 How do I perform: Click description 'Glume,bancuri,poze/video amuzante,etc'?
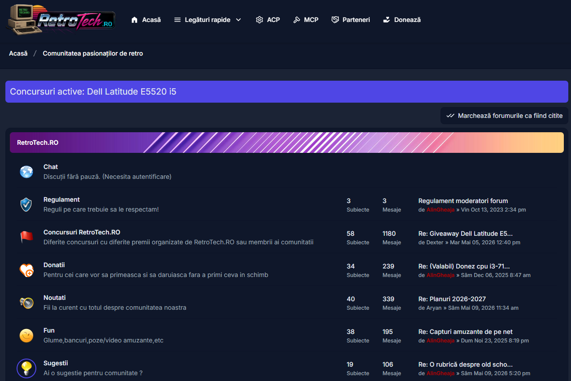click(104, 340)
